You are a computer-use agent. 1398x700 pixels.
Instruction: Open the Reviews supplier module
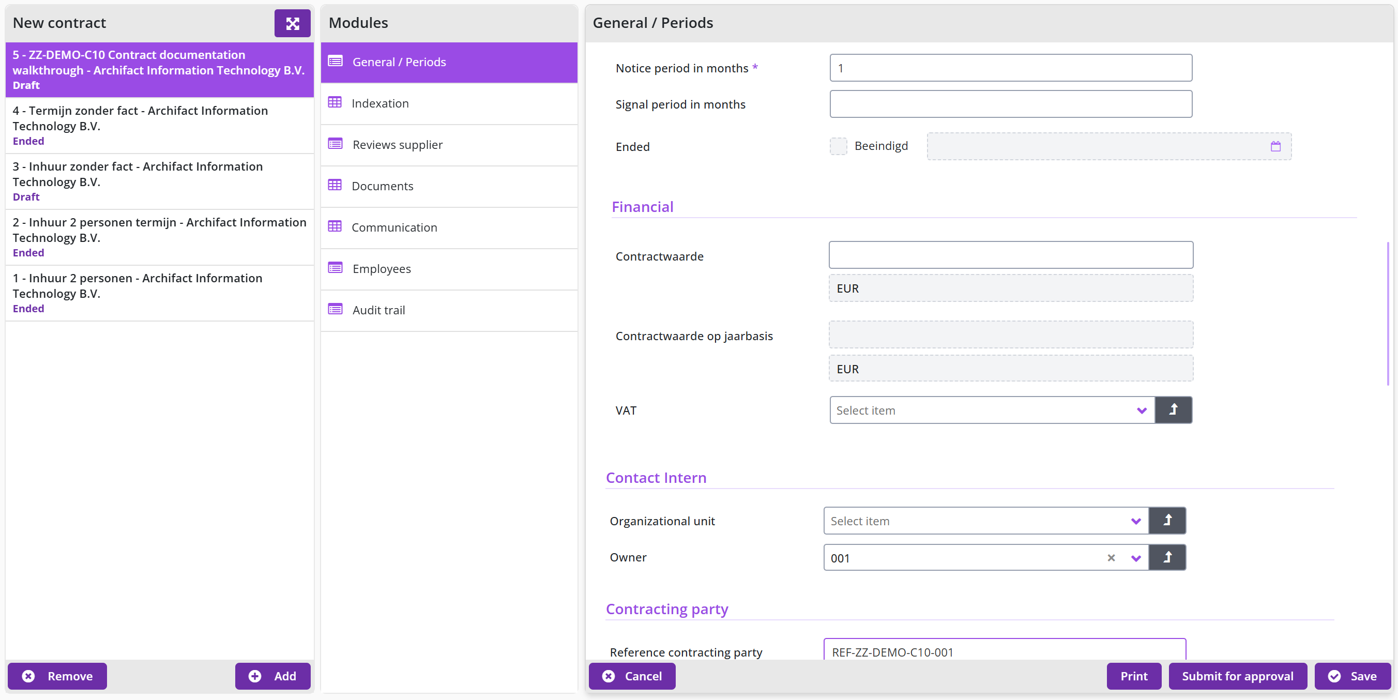pyautogui.click(x=449, y=144)
